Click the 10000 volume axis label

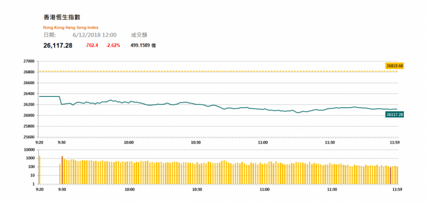point(29,150)
